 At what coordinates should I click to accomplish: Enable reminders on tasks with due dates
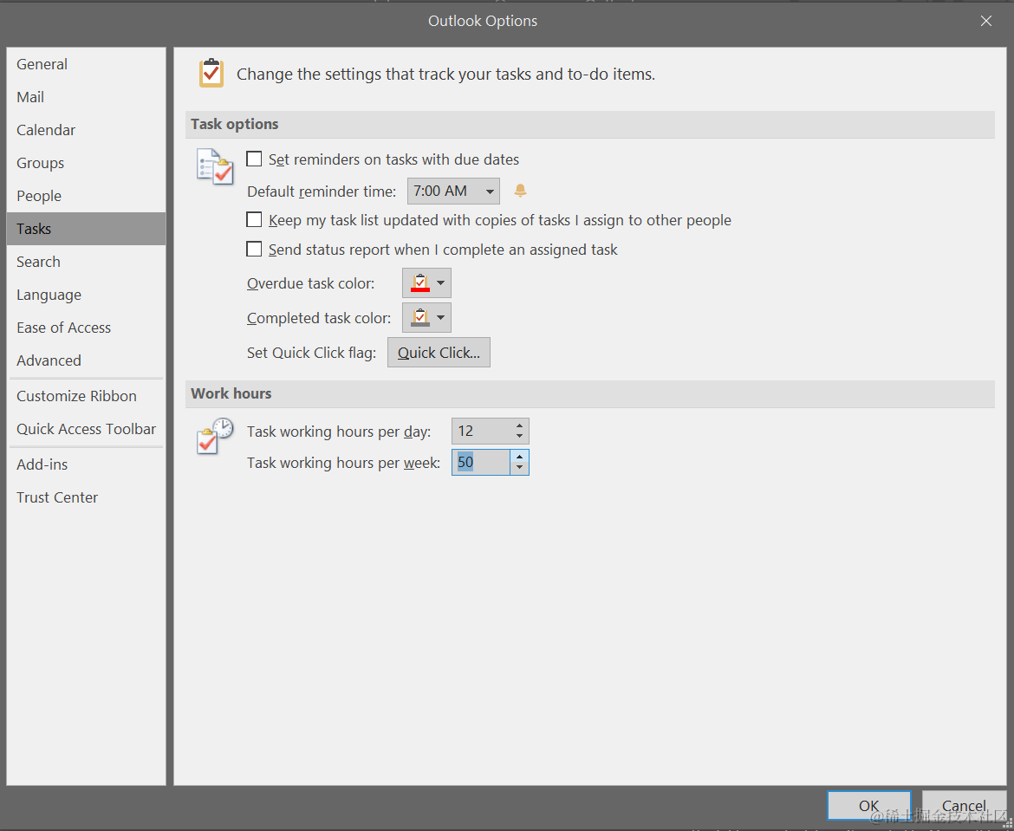[x=254, y=159]
